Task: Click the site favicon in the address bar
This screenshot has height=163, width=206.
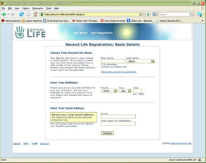Action: click(42, 14)
